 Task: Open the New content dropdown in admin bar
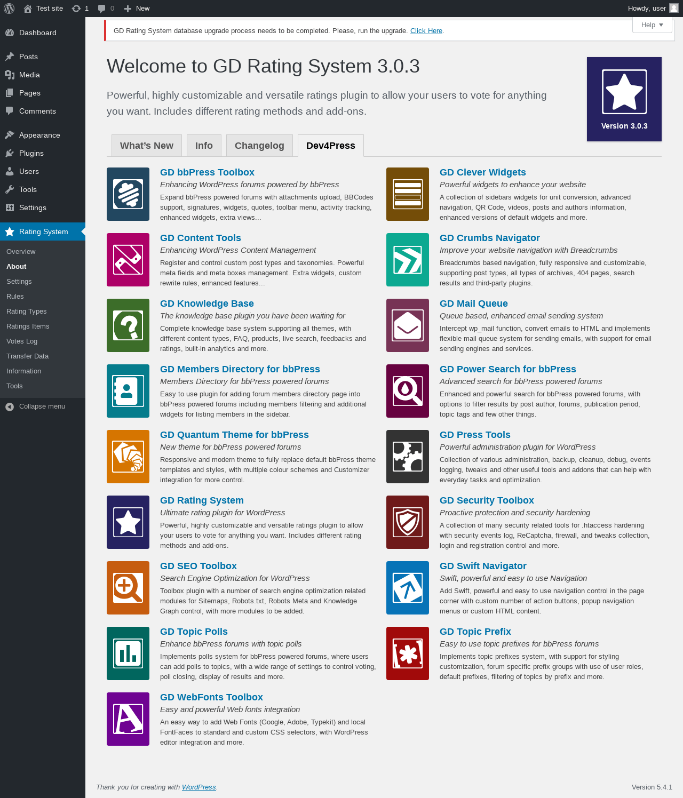(x=137, y=9)
